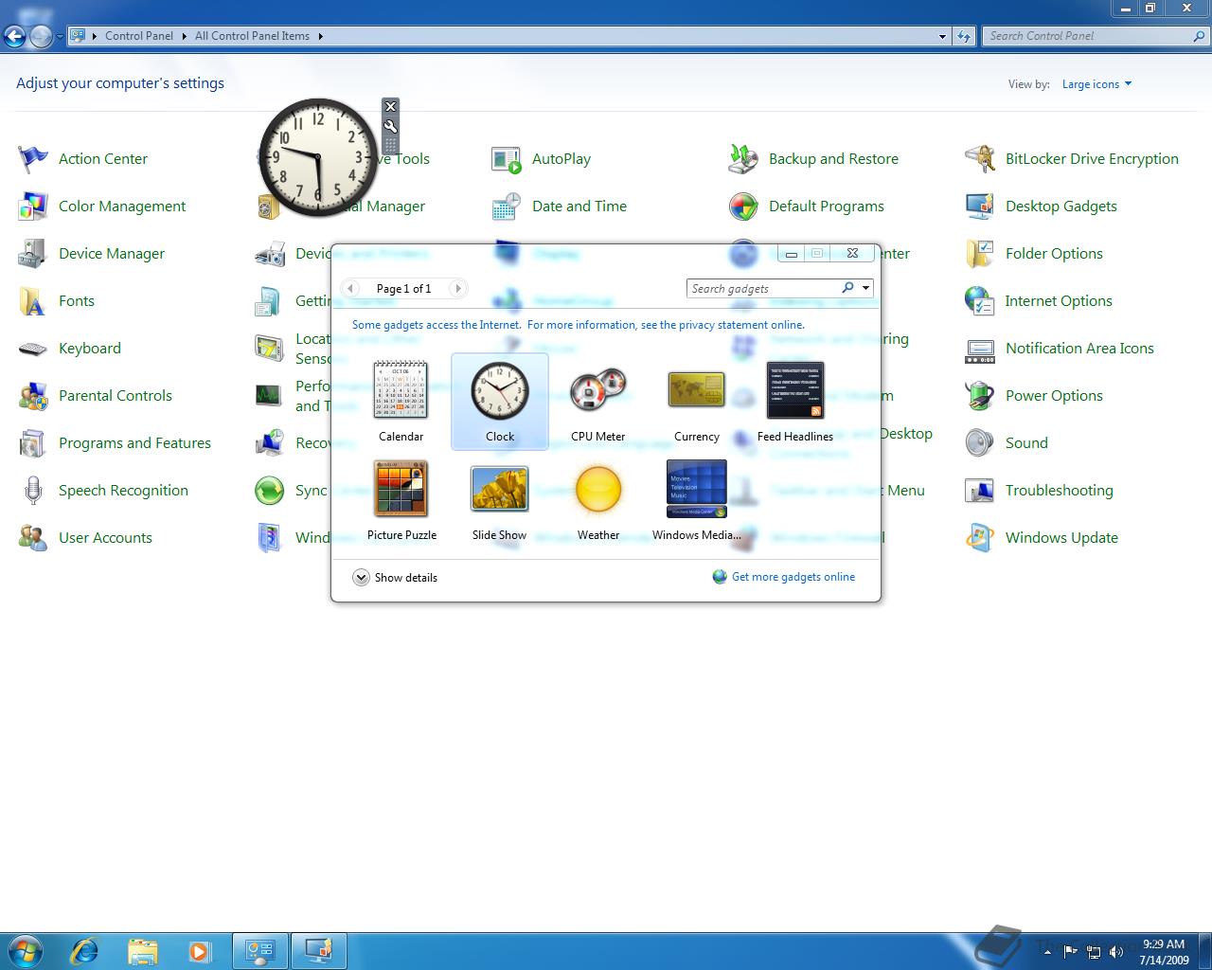This screenshot has width=1212, height=970.
Task: Click the Search gadgets field
Action: (762, 288)
